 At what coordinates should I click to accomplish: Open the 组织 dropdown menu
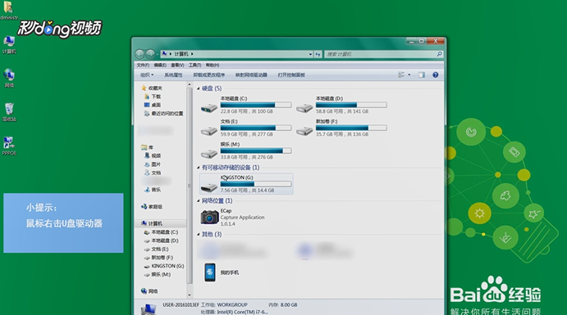146,75
